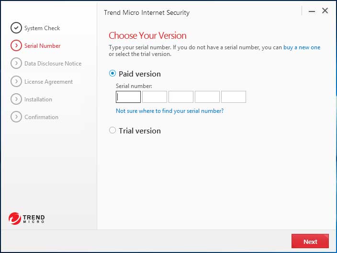Focus the fourth serial number box
The width and height of the screenshot is (337, 253).
click(207, 97)
